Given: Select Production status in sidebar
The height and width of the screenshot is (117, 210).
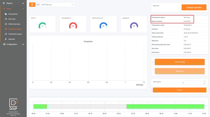Looking at the screenshot, I should [15, 29].
